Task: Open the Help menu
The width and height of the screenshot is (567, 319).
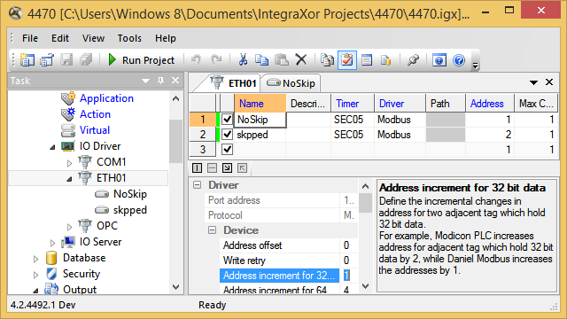Action: click(x=166, y=38)
